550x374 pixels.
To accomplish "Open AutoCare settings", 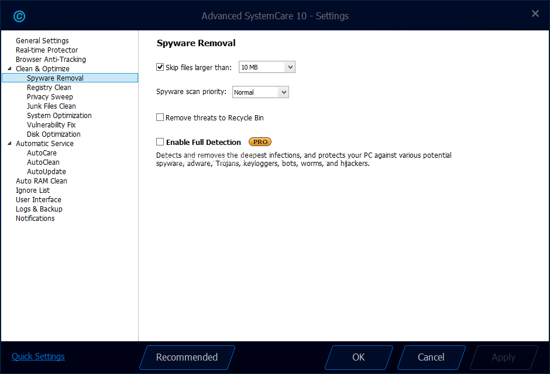I will click(42, 153).
